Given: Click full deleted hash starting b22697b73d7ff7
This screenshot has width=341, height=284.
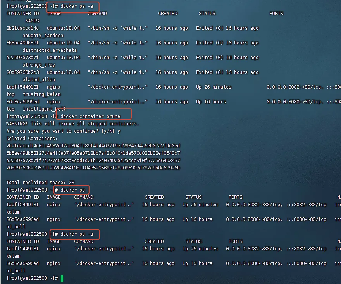Looking at the screenshot, I should (93, 161).
